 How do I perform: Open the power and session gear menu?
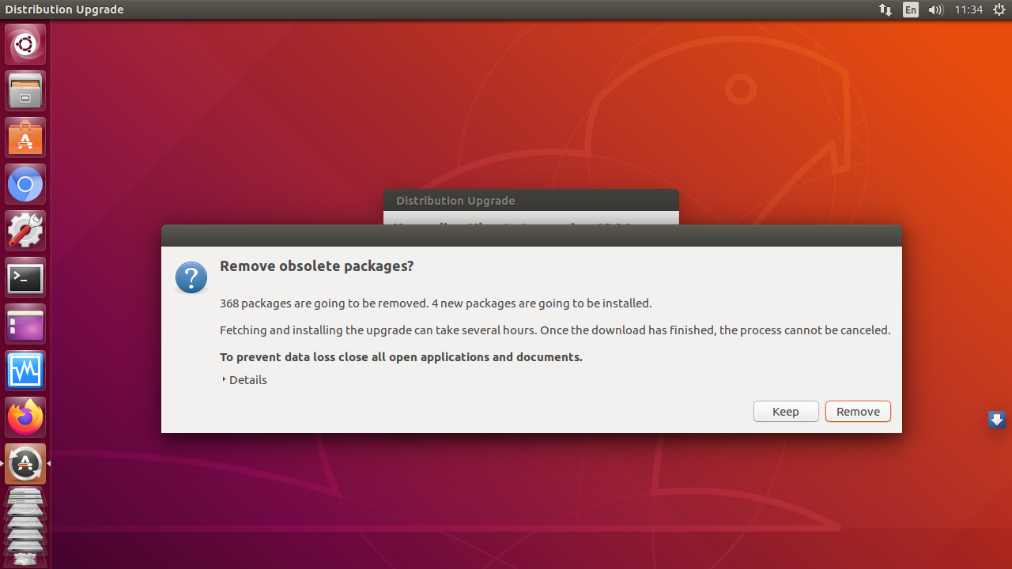click(999, 9)
